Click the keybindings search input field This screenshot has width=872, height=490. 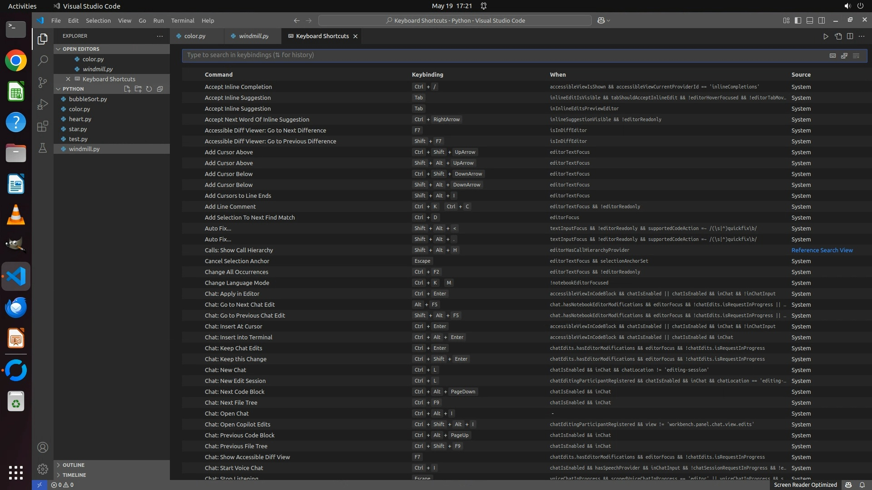point(500,55)
